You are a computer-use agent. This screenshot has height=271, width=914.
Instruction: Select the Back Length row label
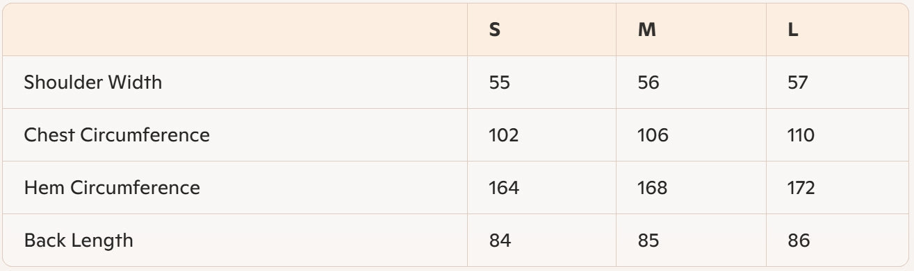tap(79, 241)
